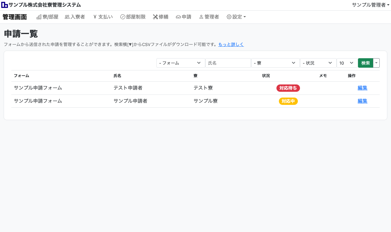391x232 pixels.
Task: Select the 状況 status filter dropdown
Action: pyautogui.click(x=318, y=63)
